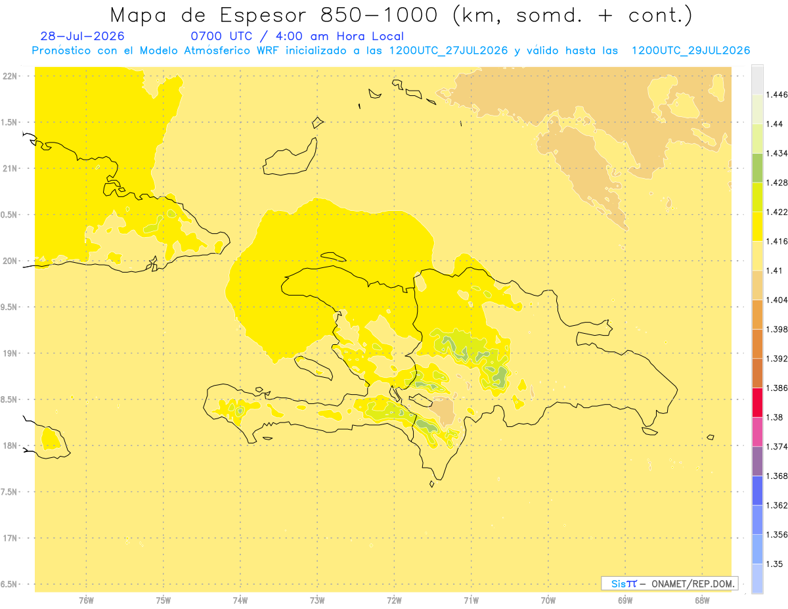The image size is (788, 609).
Task: Click the 19N latitude label
Action: [9, 353]
